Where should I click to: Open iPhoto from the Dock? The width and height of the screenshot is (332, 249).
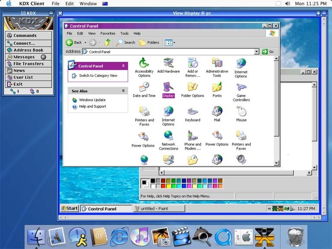[160, 237]
